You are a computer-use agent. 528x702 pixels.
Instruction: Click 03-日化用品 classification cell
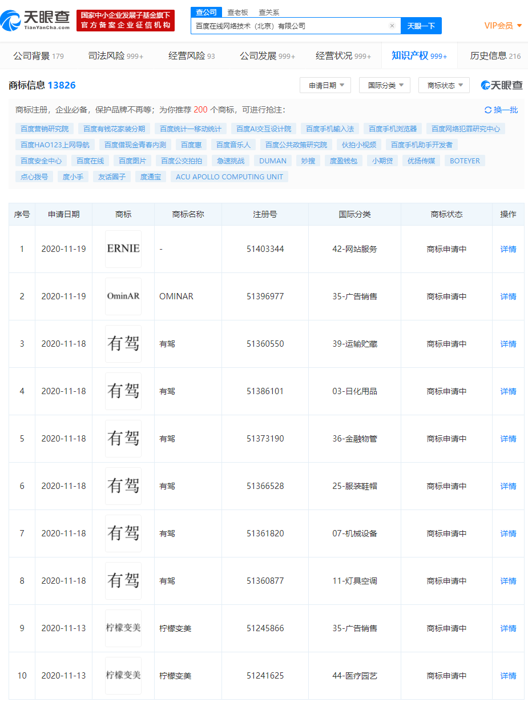[x=354, y=391]
